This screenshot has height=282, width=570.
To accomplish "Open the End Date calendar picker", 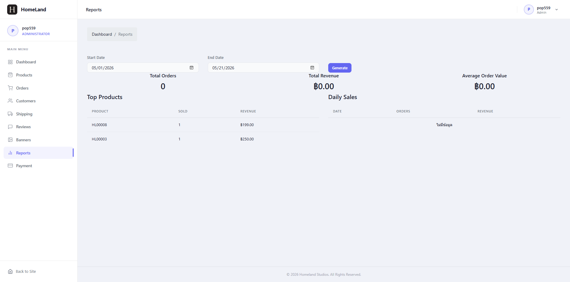I will point(312,68).
